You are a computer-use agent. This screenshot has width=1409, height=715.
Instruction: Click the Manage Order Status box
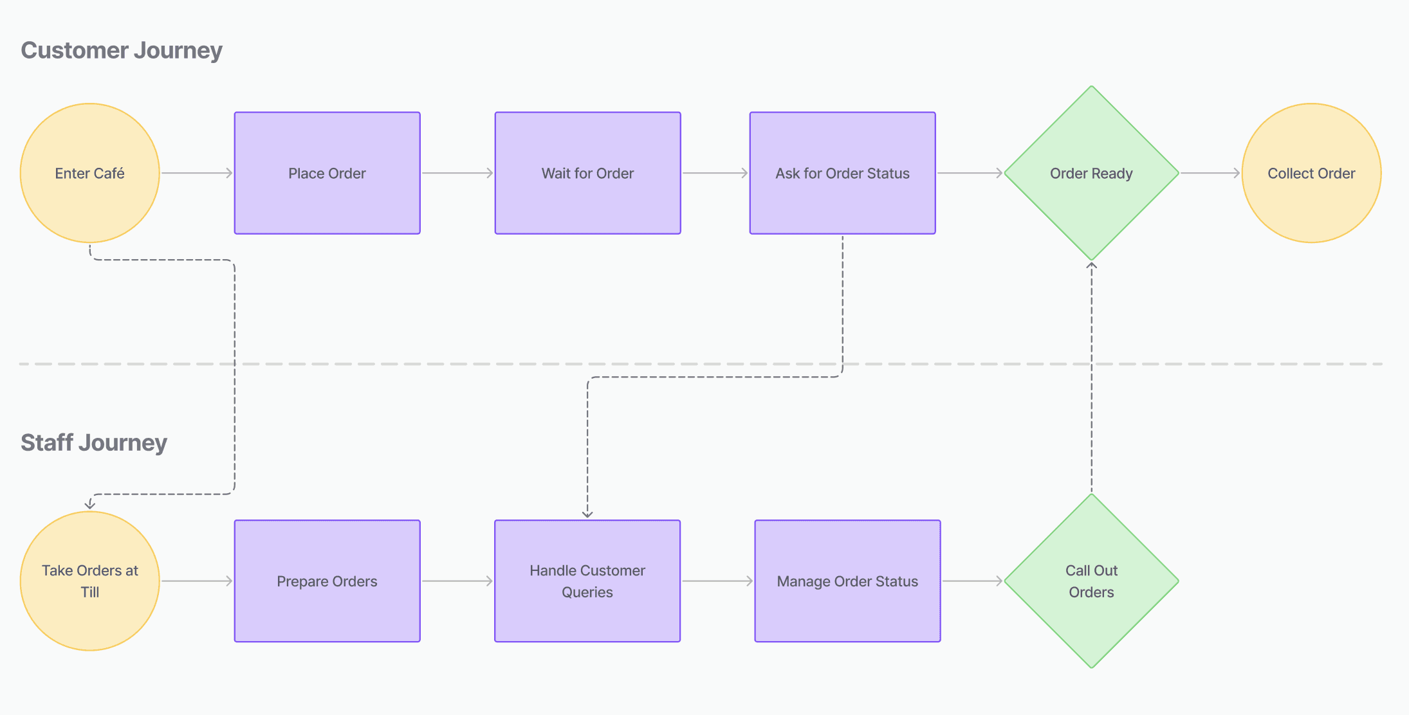pyautogui.click(x=847, y=581)
